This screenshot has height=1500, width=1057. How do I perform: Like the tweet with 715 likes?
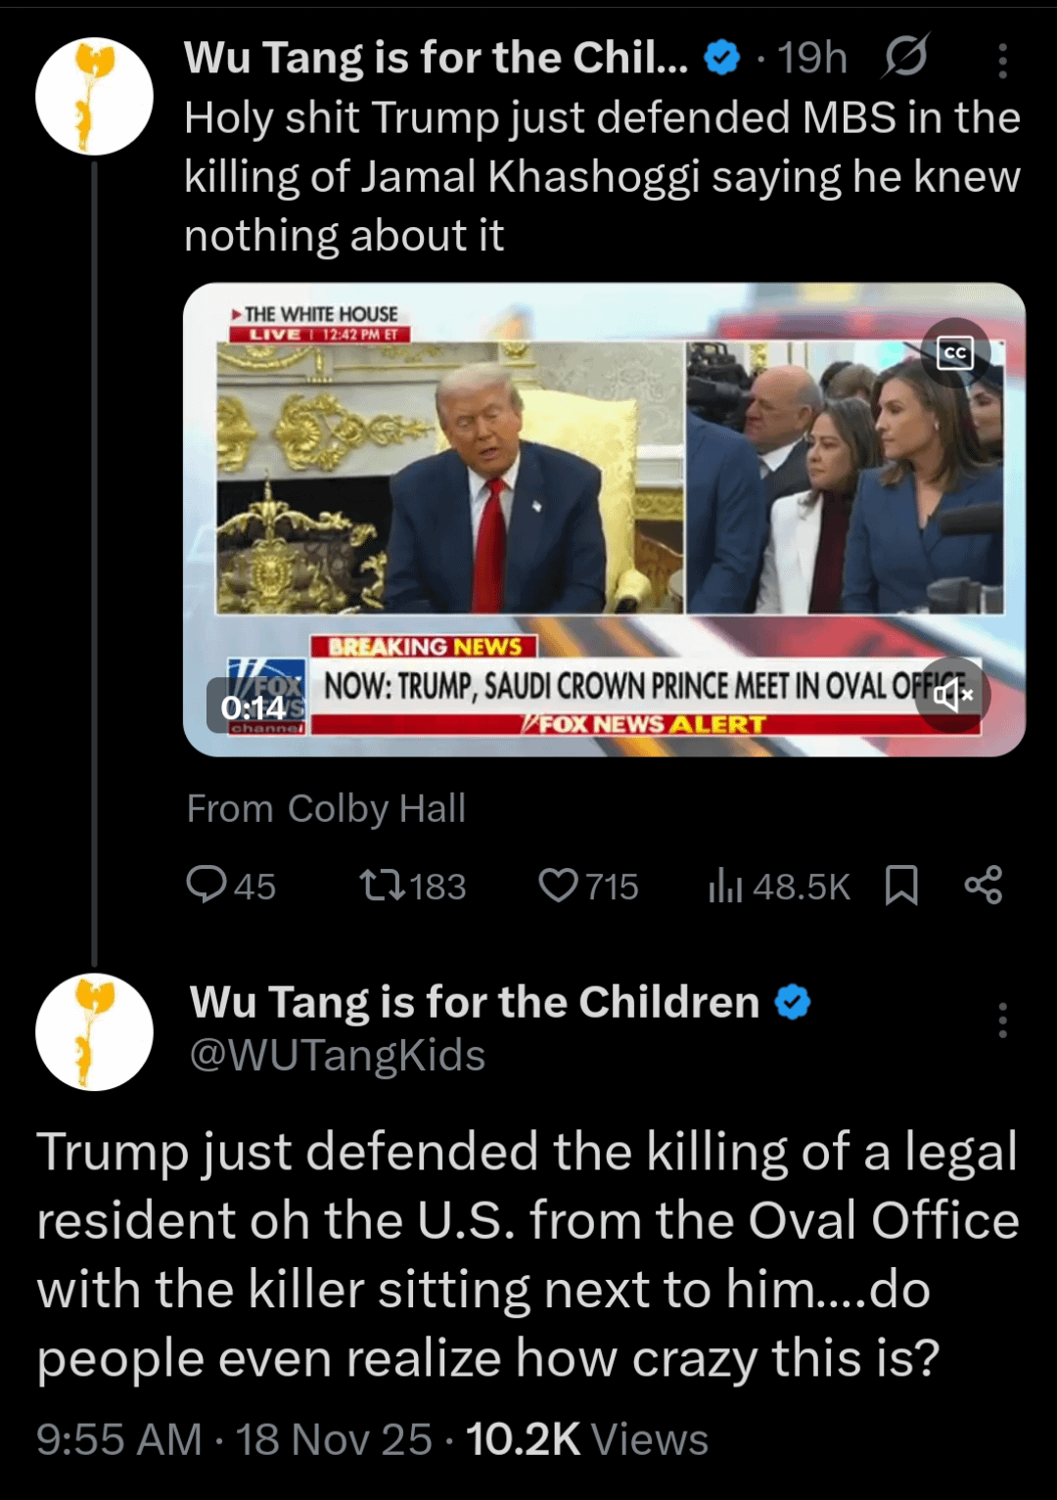[x=588, y=886]
